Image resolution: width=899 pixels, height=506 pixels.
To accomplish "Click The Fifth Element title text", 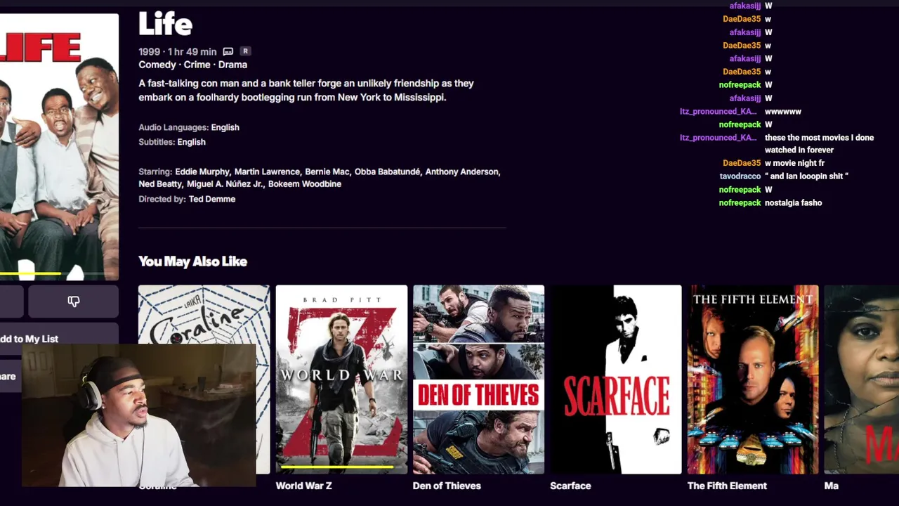I will 727,486.
